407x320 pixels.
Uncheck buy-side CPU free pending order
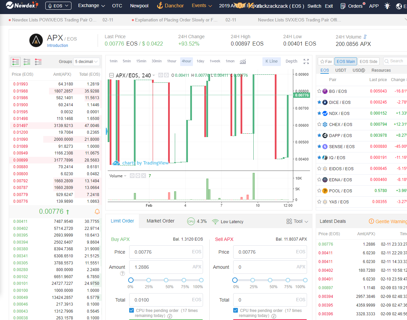pos(132,310)
